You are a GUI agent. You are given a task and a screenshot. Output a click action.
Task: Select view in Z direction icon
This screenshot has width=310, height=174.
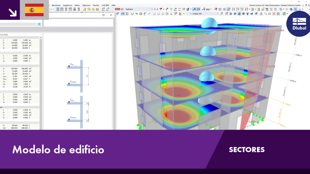242,9
